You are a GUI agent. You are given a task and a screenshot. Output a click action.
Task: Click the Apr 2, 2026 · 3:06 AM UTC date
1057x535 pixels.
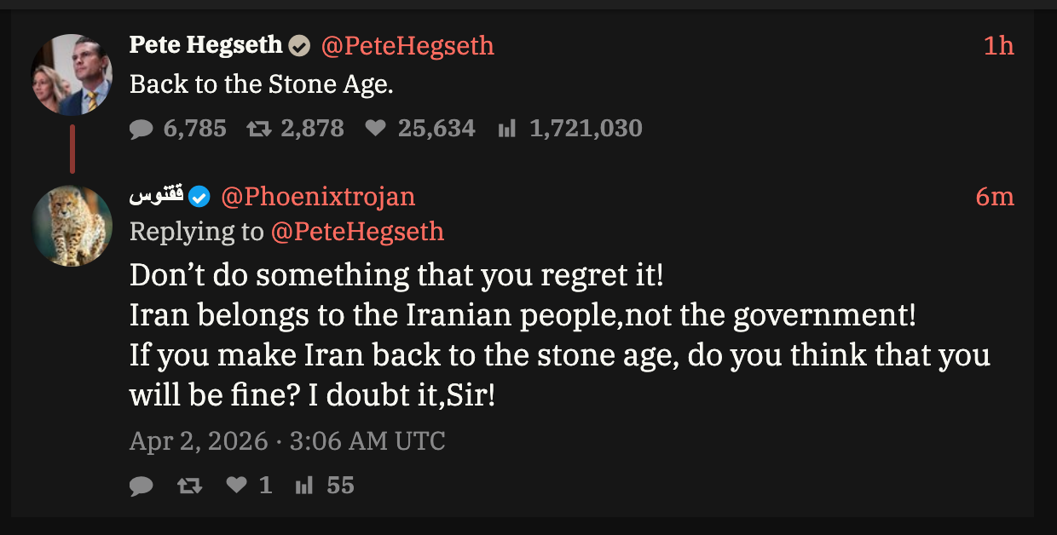pyautogui.click(x=287, y=441)
